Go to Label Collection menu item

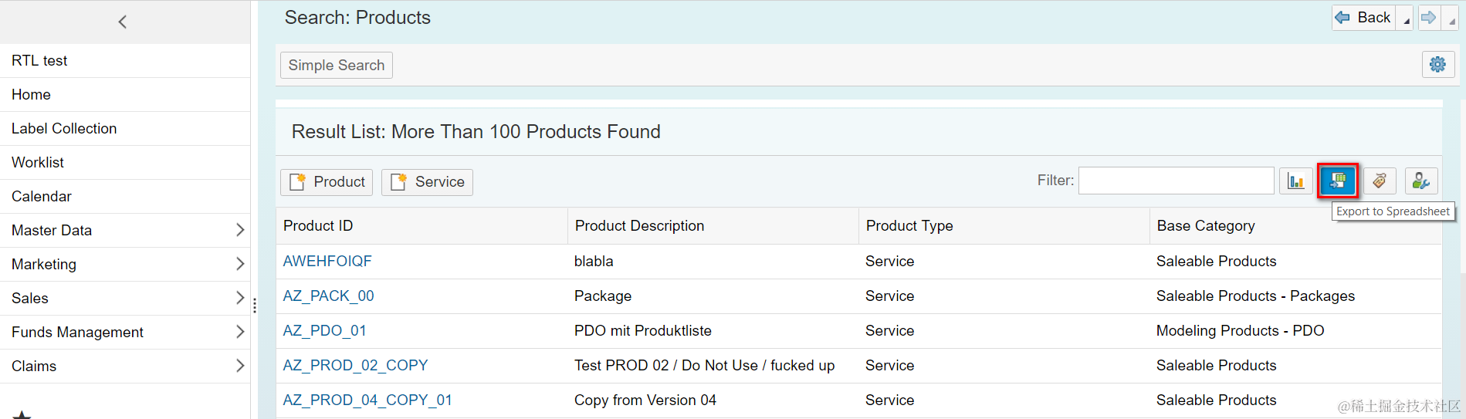64,128
